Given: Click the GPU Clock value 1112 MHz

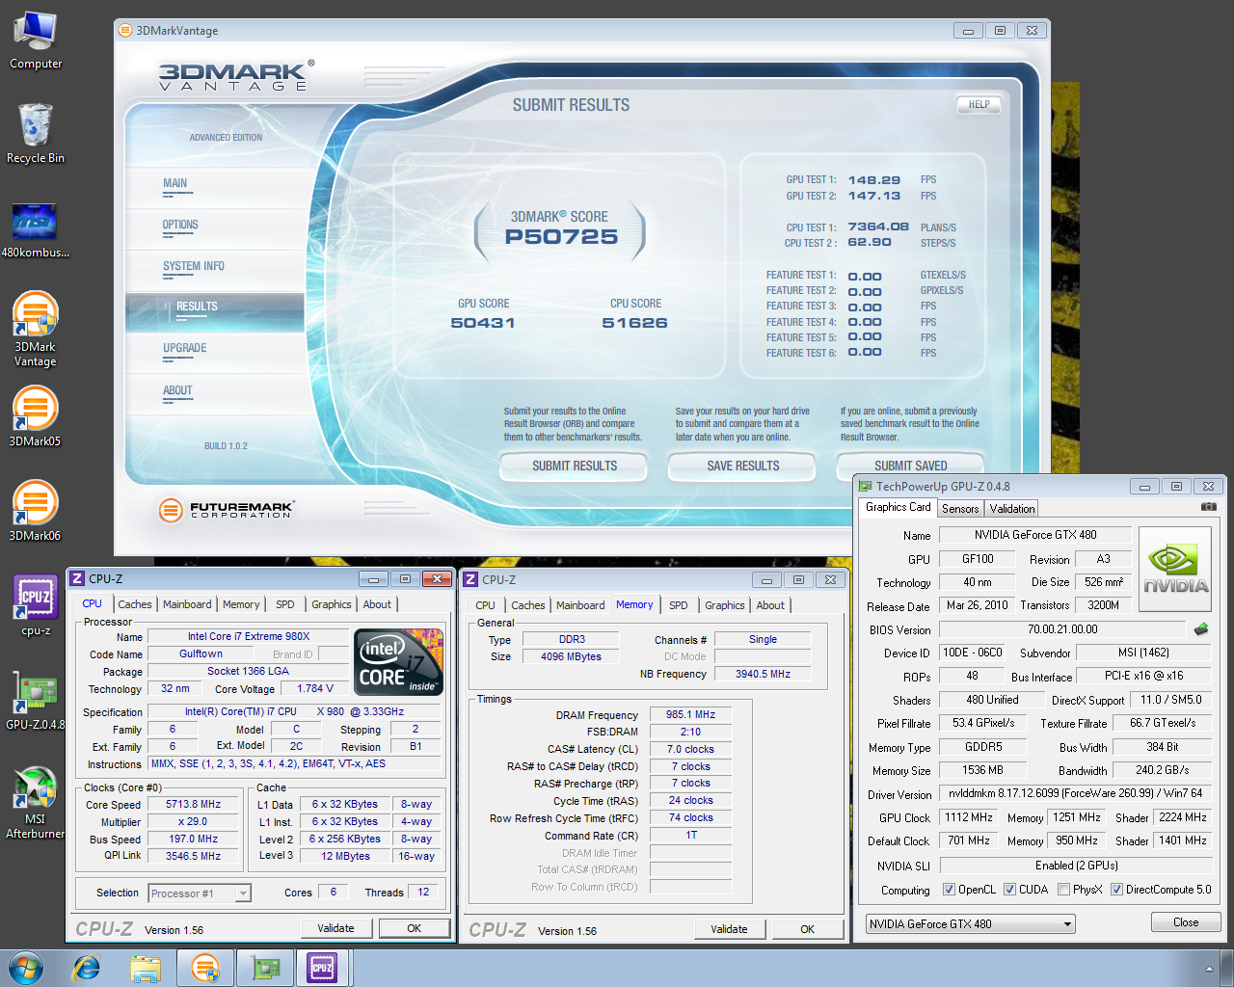Looking at the screenshot, I should (970, 817).
